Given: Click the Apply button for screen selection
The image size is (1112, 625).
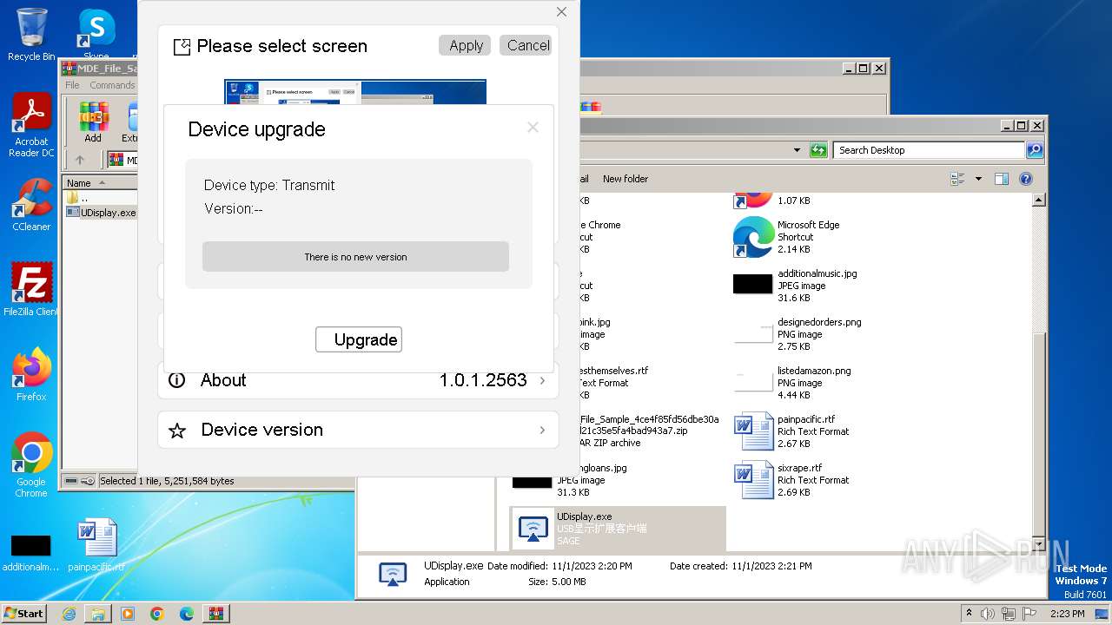Looking at the screenshot, I should (x=466, y=45).
